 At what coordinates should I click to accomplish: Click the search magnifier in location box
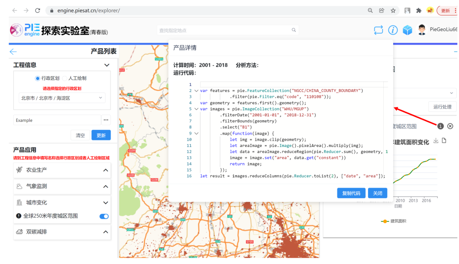coord(294,30)
